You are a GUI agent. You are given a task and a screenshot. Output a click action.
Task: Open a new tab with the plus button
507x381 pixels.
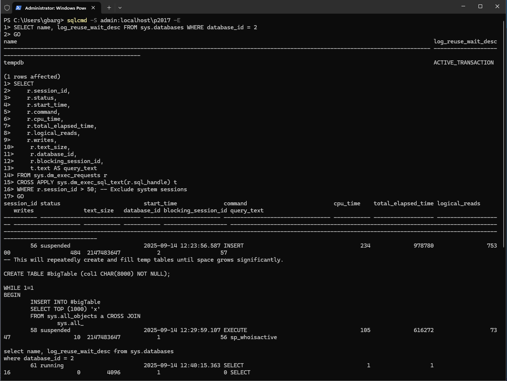pyautogui.click(x=109, y=7)
